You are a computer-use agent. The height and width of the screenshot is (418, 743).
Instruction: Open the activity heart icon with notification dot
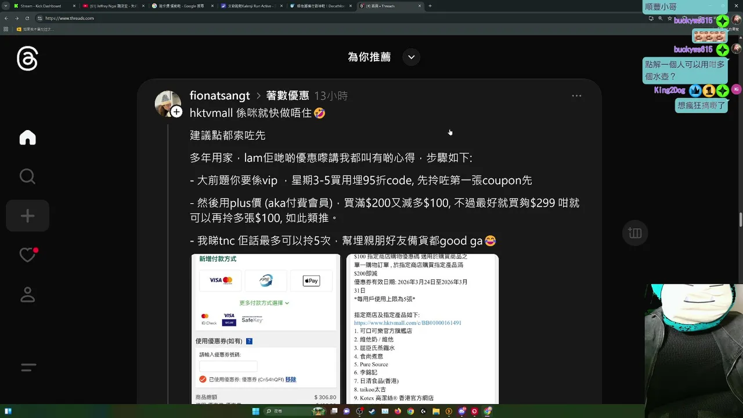point(27,255)
